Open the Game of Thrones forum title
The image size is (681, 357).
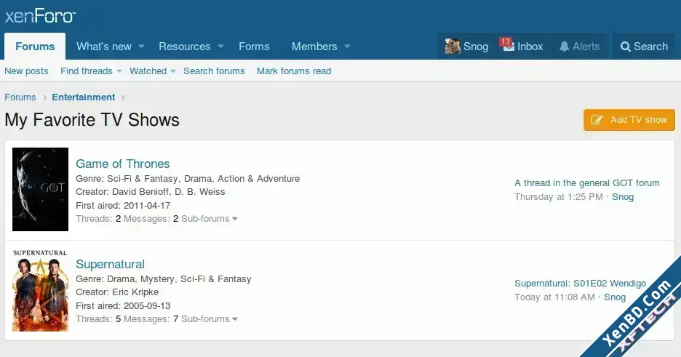tap(122, 164)
